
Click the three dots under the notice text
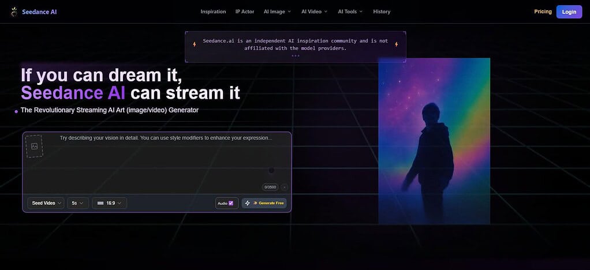pos(296,55)
